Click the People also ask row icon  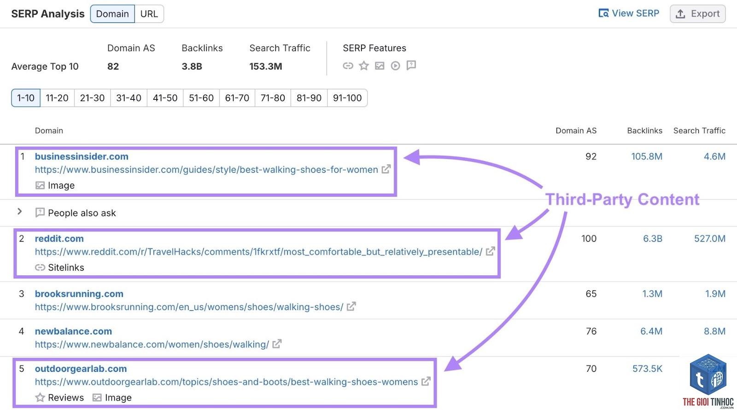[40, 213]
